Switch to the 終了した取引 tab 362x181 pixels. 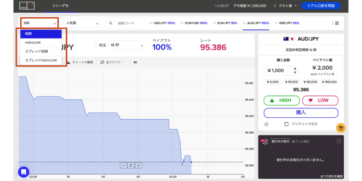pyautogui.click(x=300, y=141)
